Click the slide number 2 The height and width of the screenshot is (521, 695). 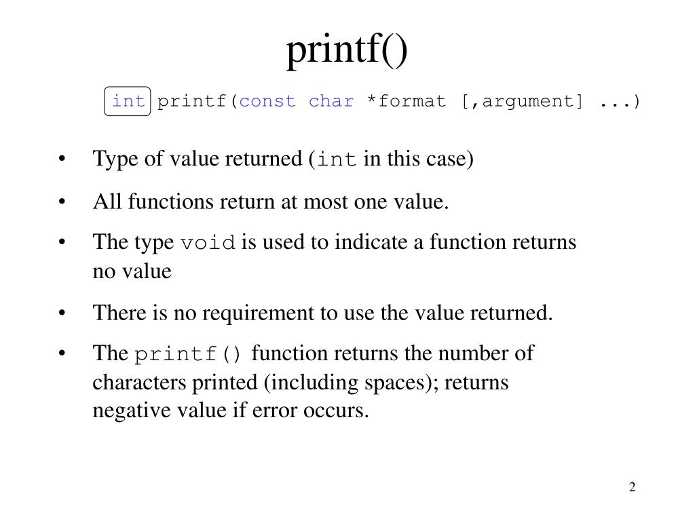(x=633, y=487)
